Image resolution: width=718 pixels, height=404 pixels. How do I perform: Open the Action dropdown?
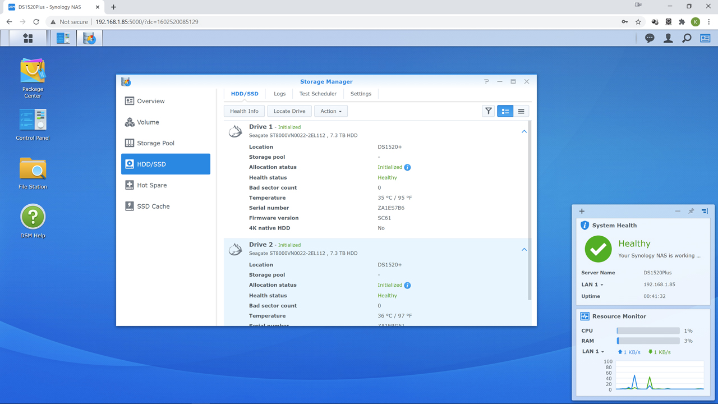click(331, 111)
